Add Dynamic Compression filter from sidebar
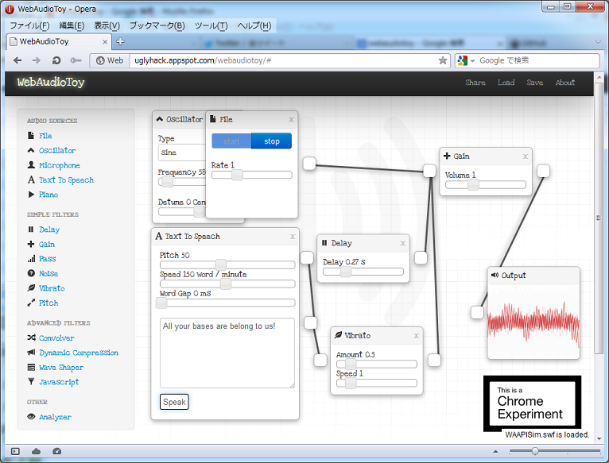Viewport: 609px width, 463px height. 79,353
